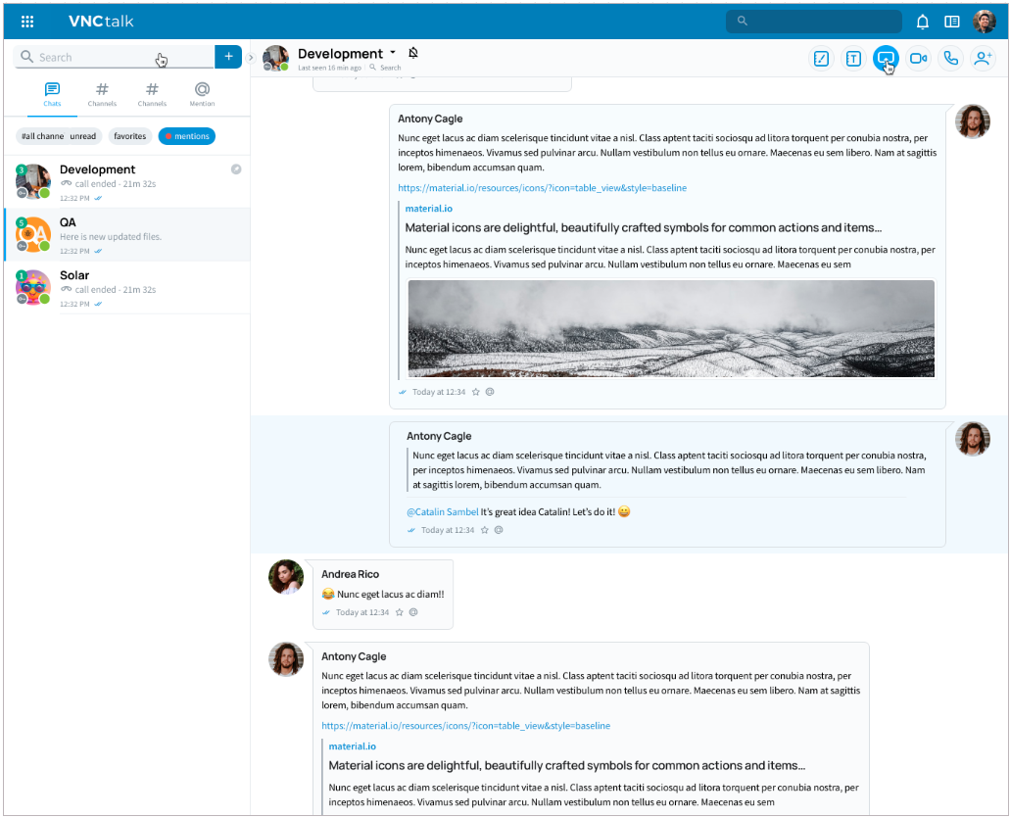Start screen sharing in Development chat
The image size is (1010, 818).
886,59
